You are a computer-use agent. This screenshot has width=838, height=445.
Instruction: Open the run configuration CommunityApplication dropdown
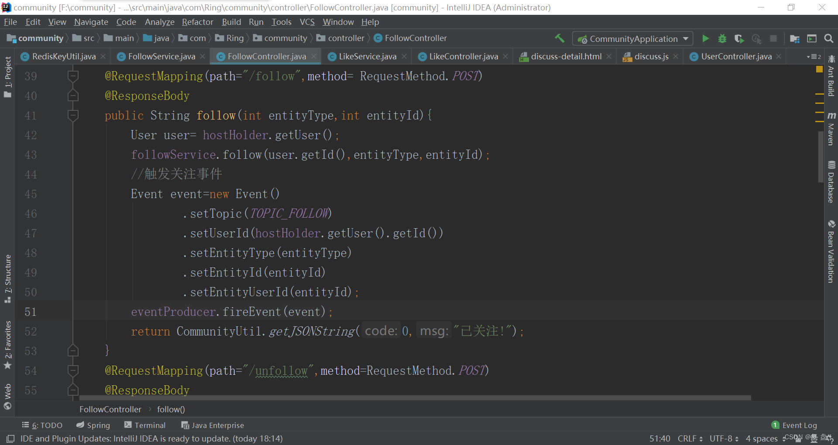tap(633, 39)
